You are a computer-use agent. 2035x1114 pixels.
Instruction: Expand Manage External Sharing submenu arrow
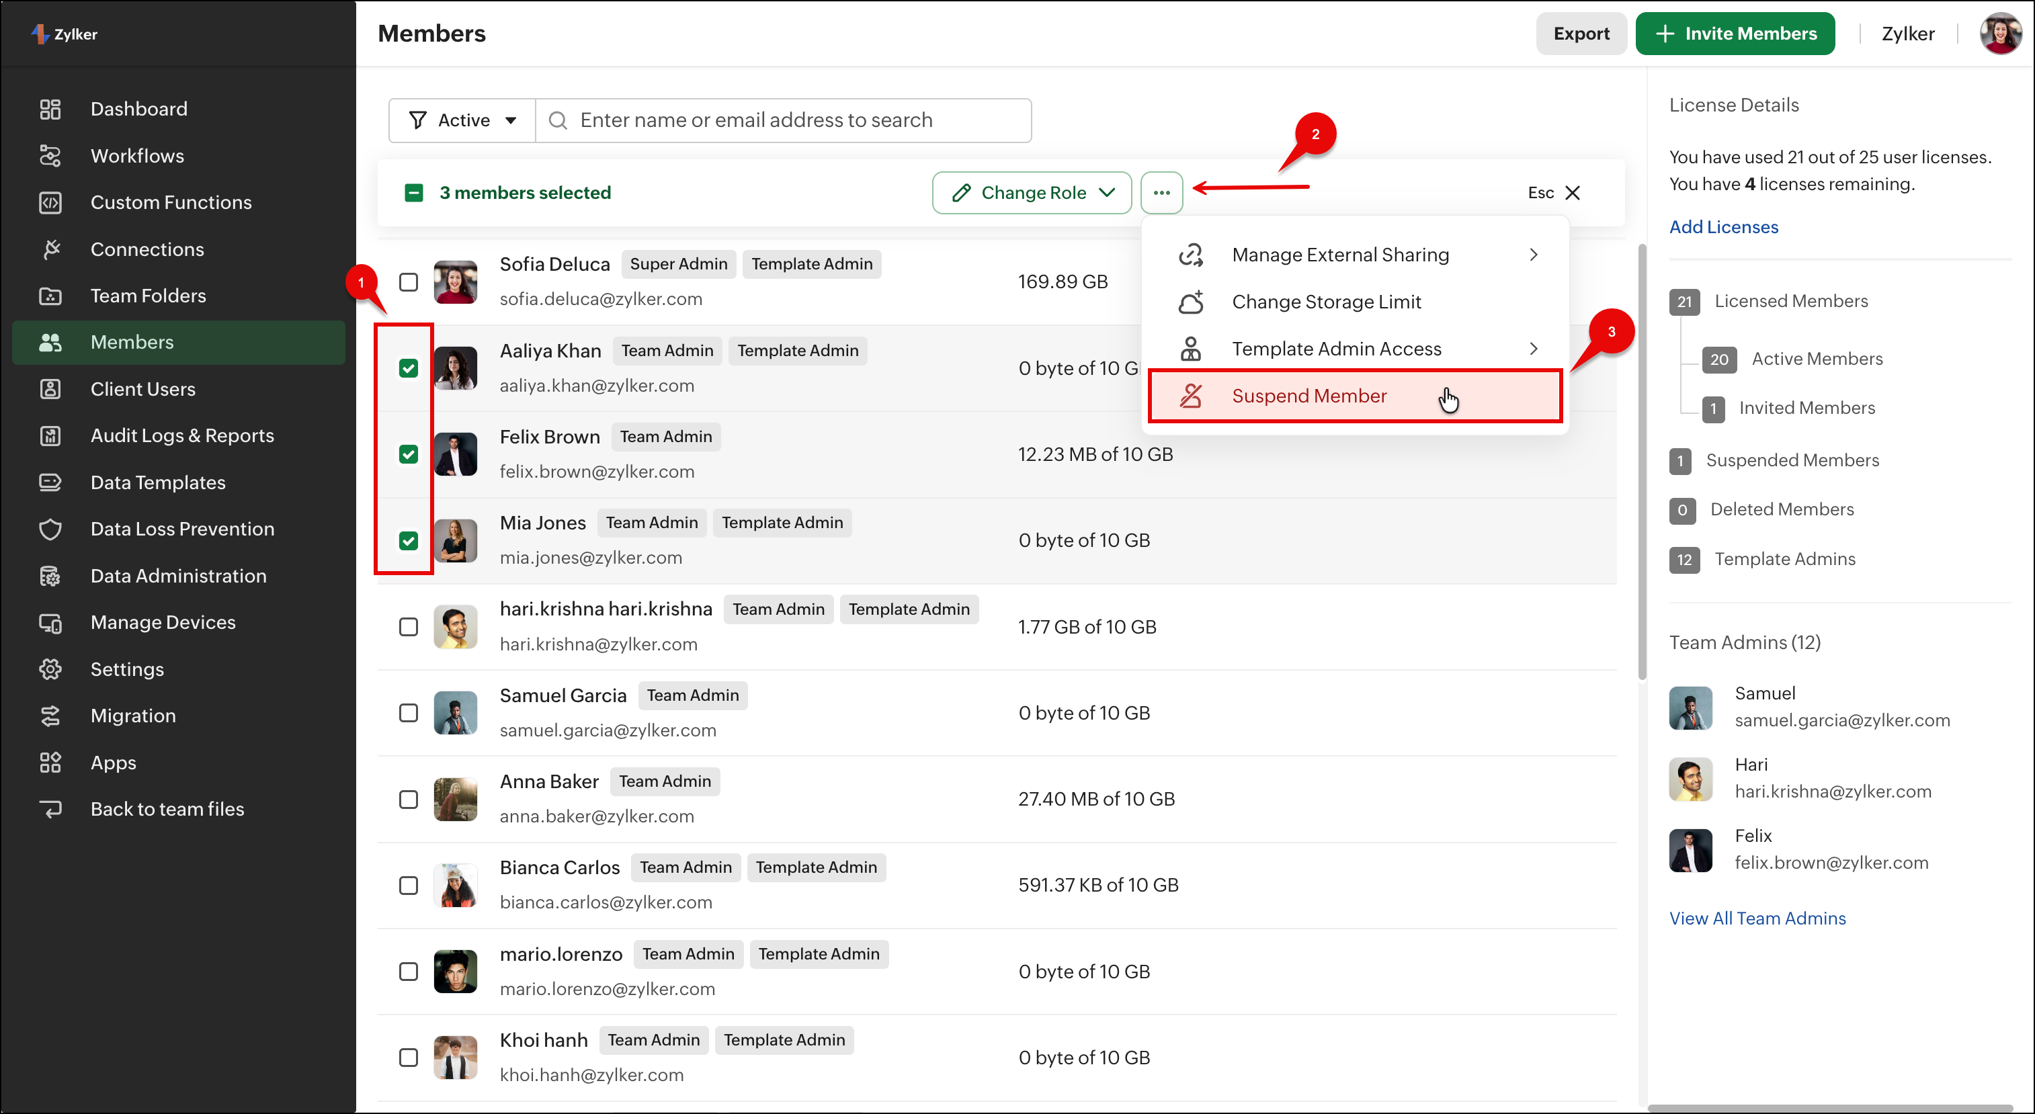tap(1534, 255)
